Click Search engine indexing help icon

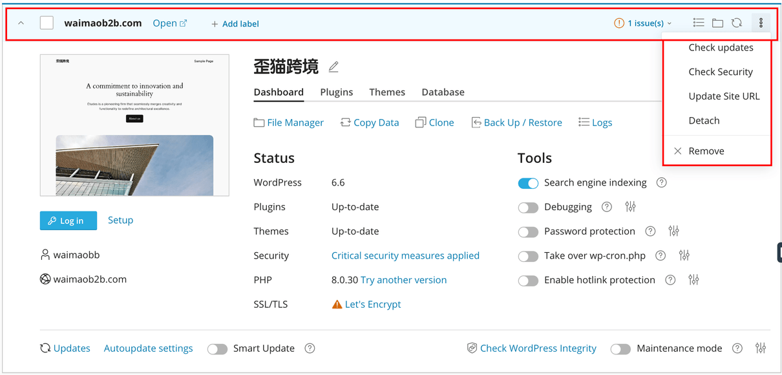coord(660,182)
